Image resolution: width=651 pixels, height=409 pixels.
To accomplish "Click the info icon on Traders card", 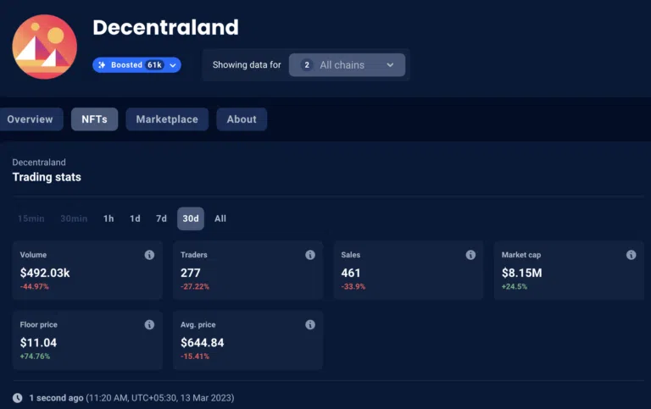I will pos(310,255).
